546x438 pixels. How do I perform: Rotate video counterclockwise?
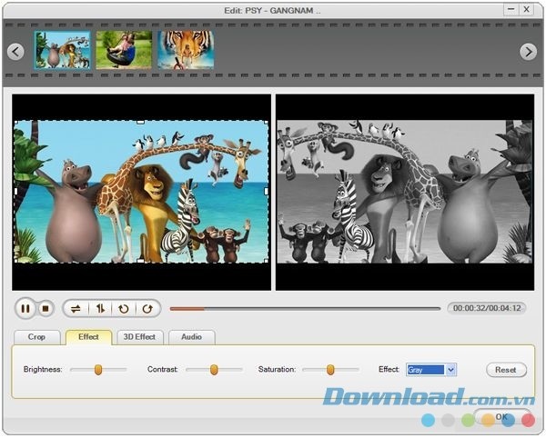click(x=124, y=309)
